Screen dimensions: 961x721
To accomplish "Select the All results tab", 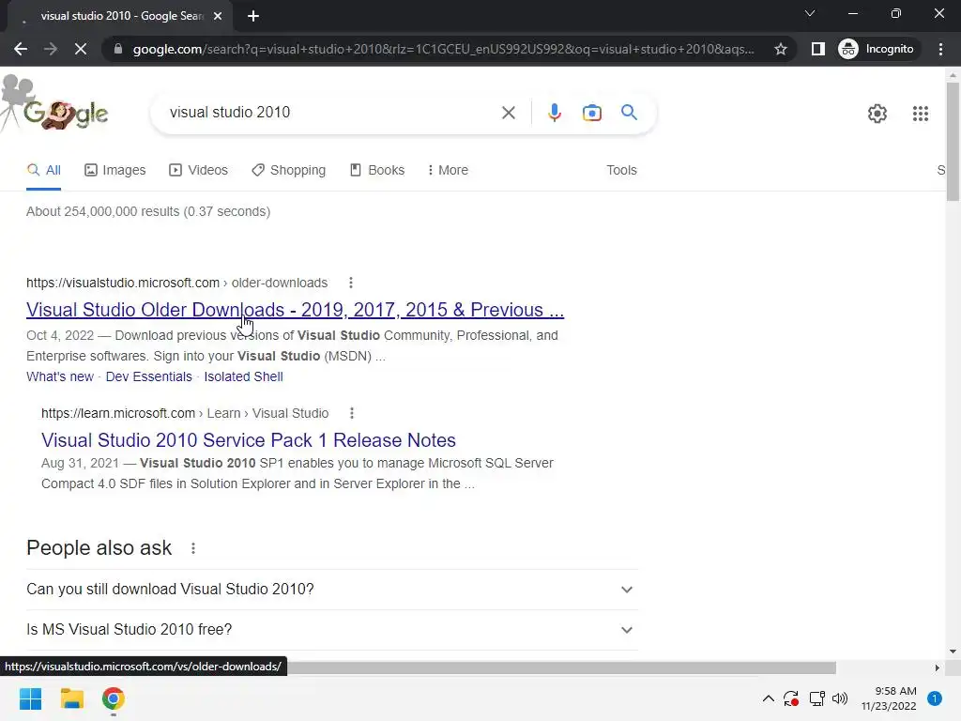I will tap(43, 170).
